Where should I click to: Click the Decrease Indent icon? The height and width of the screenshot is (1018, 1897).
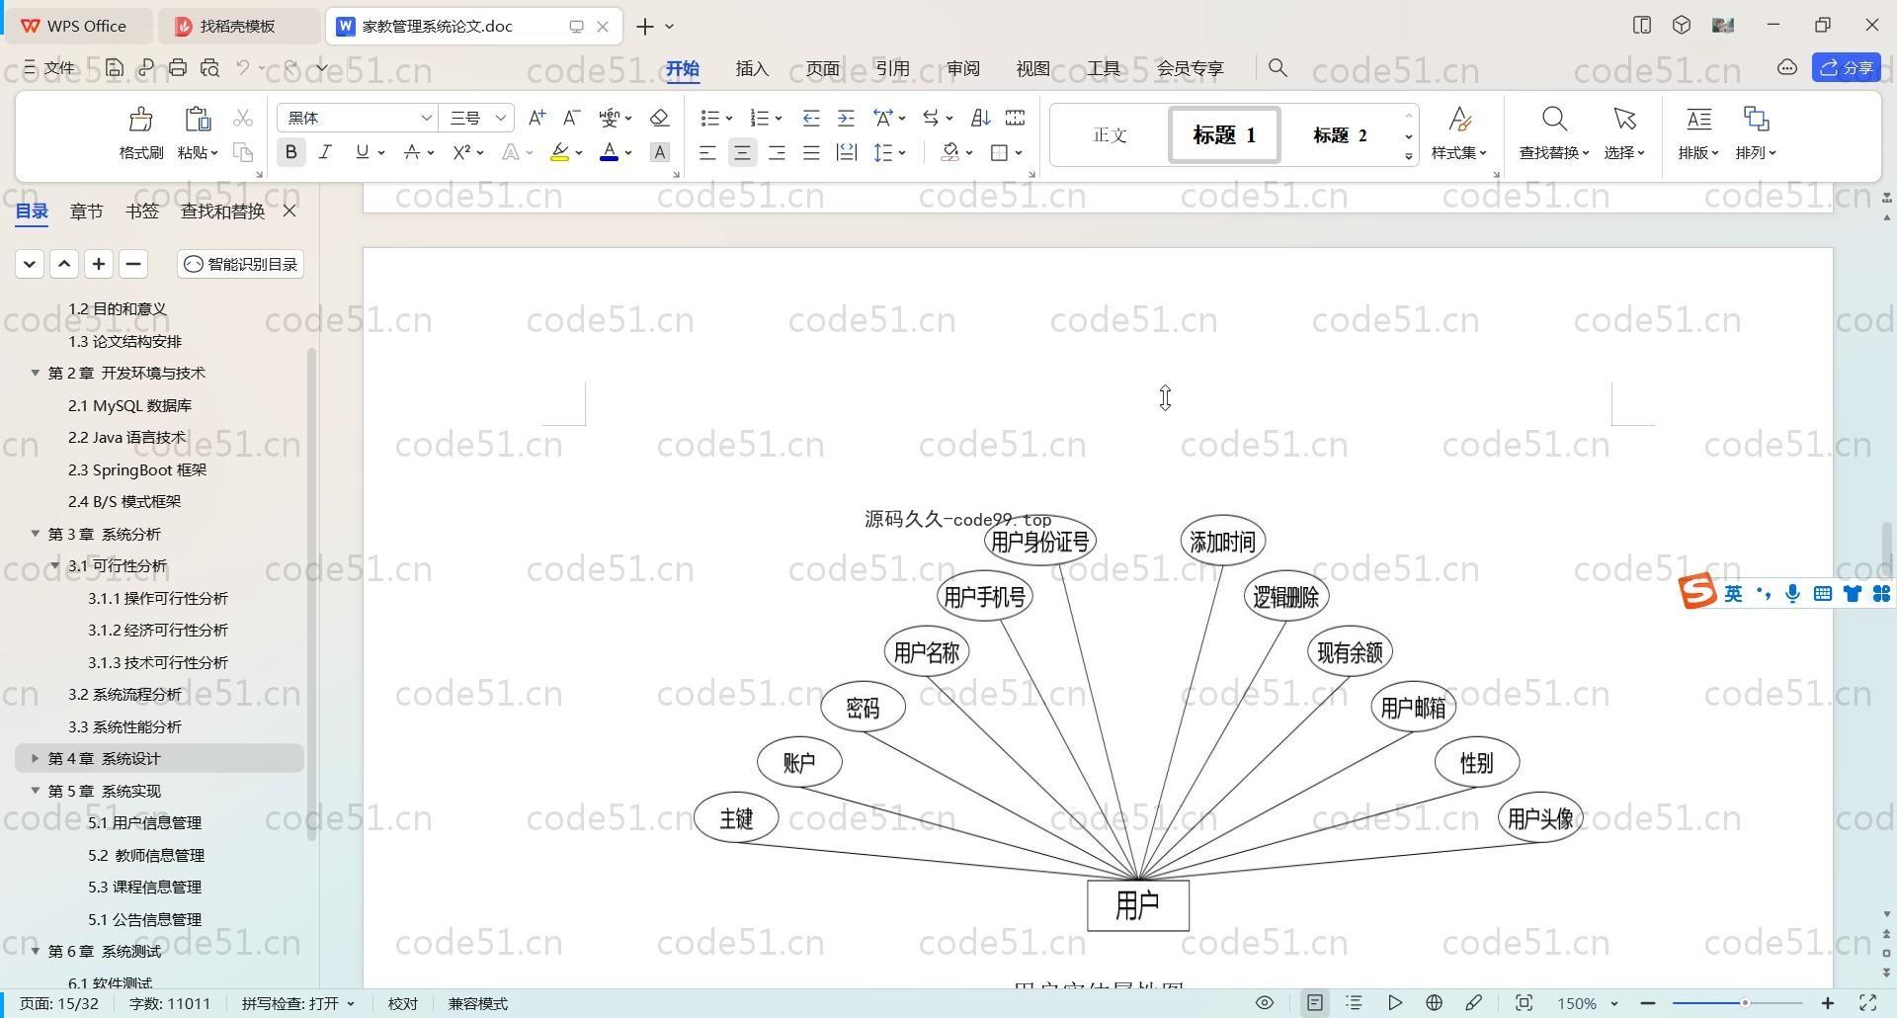(x=811, y=118)
